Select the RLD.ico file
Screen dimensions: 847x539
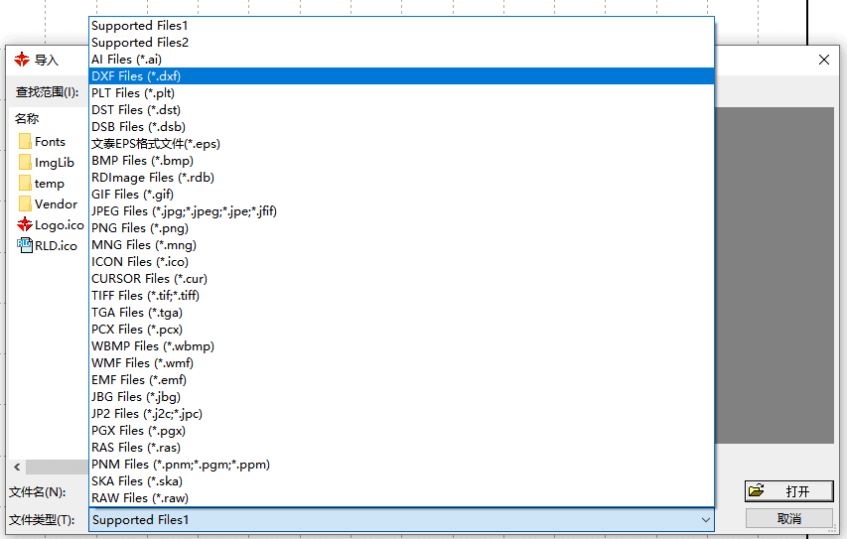point(55,246)
